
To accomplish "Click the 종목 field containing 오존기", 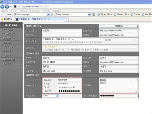I will pos(119,67).
